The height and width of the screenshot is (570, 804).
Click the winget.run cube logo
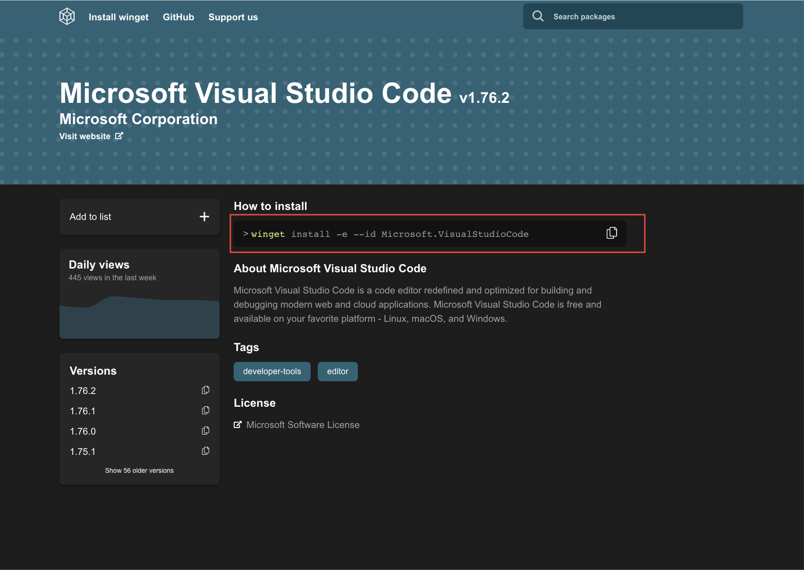pyautogui.click(x=67, y=17)
